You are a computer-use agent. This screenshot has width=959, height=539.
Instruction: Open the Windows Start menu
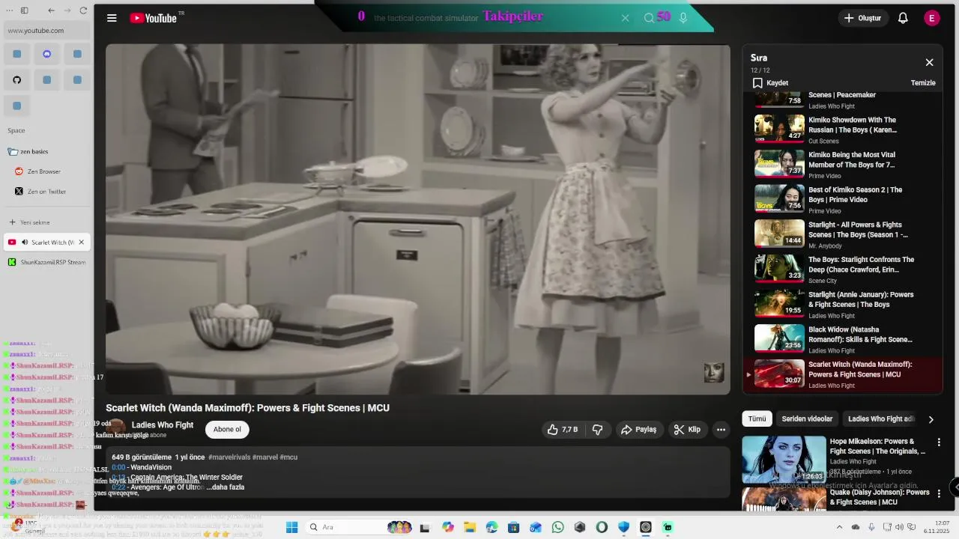coord(291,527)
